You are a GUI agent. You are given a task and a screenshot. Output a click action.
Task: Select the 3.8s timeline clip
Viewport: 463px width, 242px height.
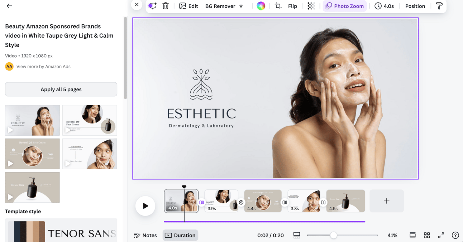coord(304,201)
